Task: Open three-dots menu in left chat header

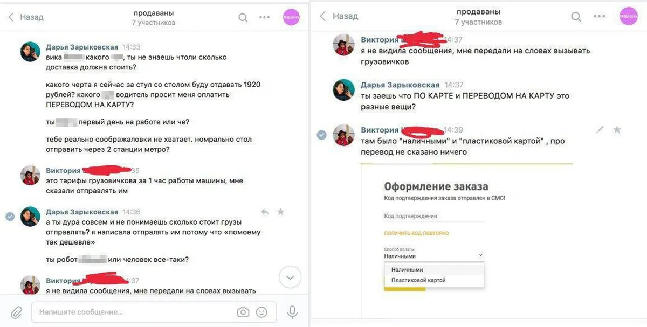Action: (264, 17)
